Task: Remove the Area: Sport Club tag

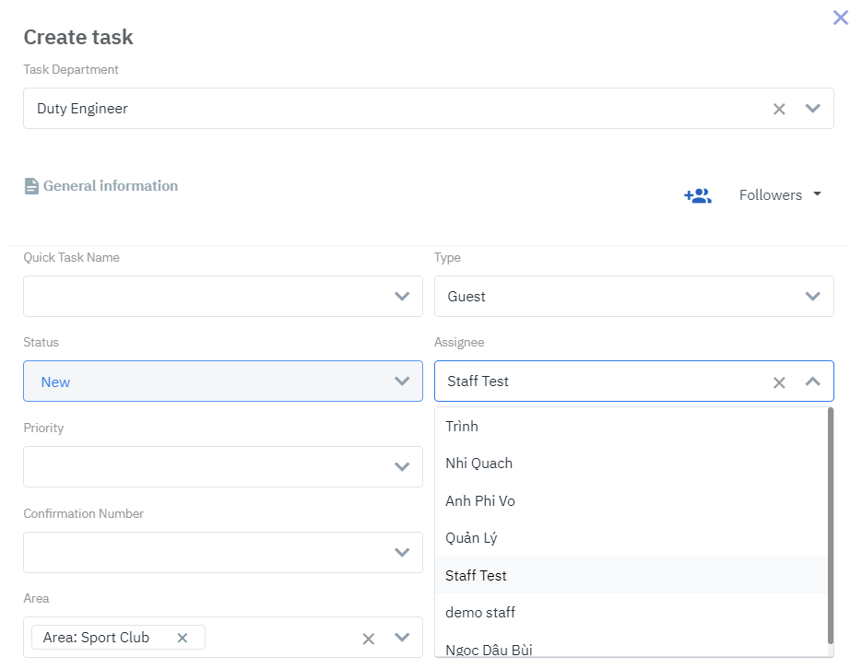Action: point(183,638)
